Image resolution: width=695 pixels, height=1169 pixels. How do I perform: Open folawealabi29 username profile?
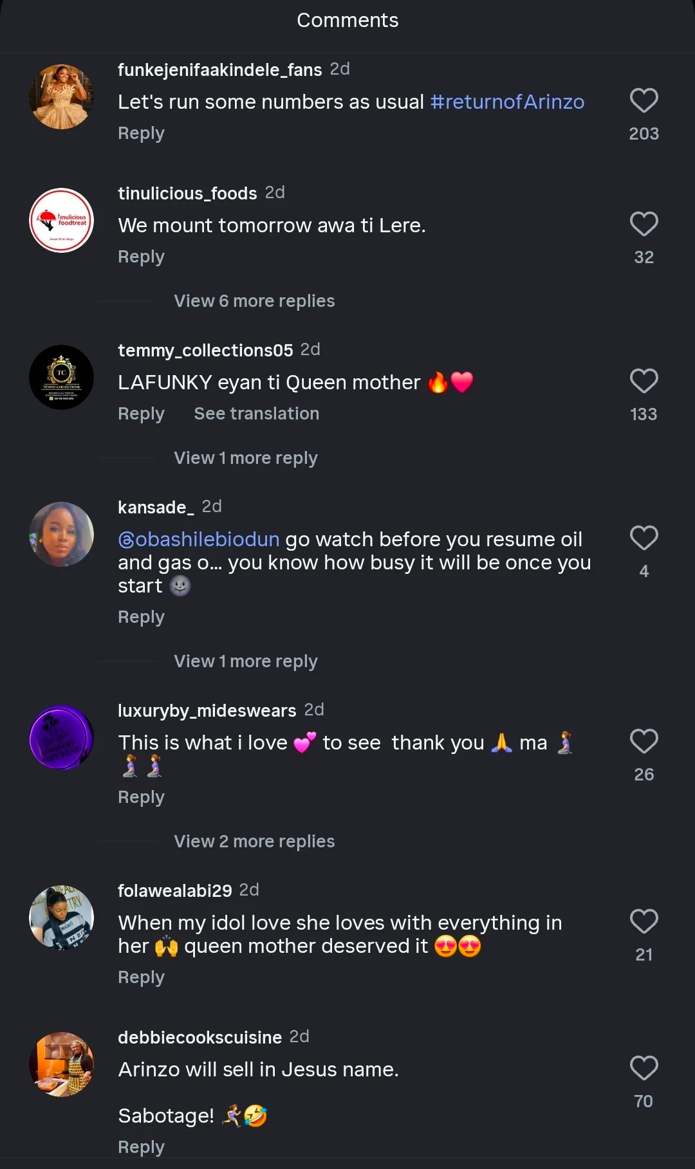tap(174, 890)
